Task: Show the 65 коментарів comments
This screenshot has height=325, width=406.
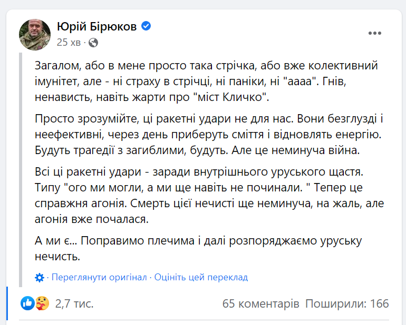Action: pyautogui.click(x=261, y=303)
